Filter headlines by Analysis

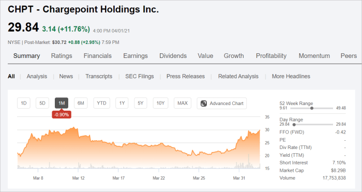click(x=37, y=77)
